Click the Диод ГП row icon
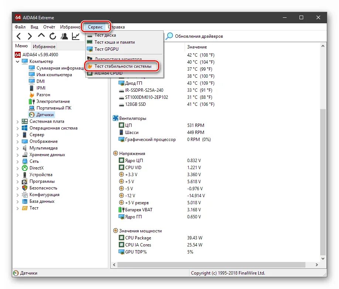This screenshot has width=339, height=289. pyautogui.click(x=121, y=83)
